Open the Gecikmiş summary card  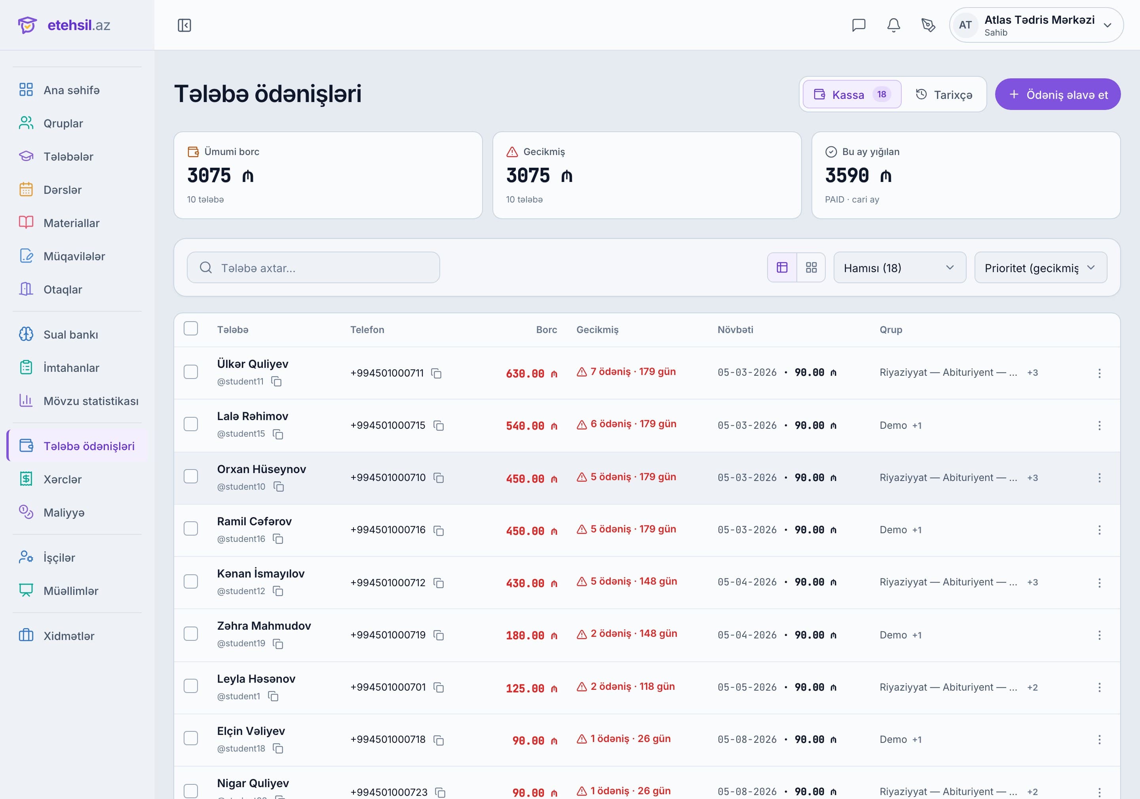tap(646, 175)
